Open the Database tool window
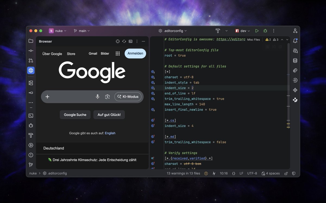This screenshot has height=203, width=326. [x=295, y=60]
